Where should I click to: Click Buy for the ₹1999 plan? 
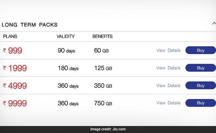[200, 68]
